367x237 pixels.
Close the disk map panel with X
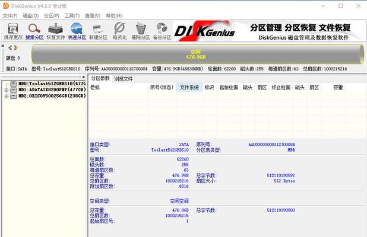click(x=2, y=46)
